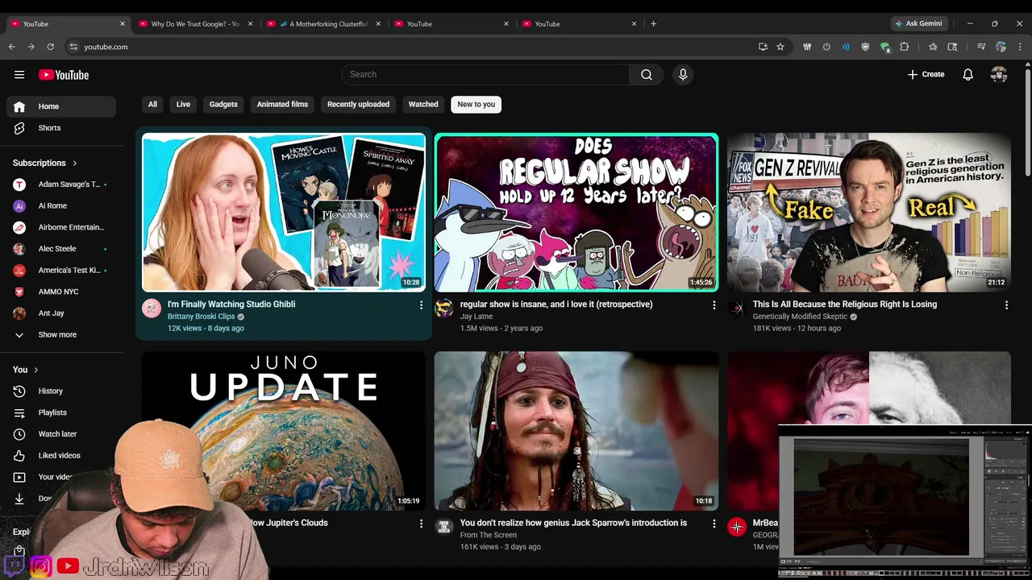Click the power-button extension icon

click(826, 47)
